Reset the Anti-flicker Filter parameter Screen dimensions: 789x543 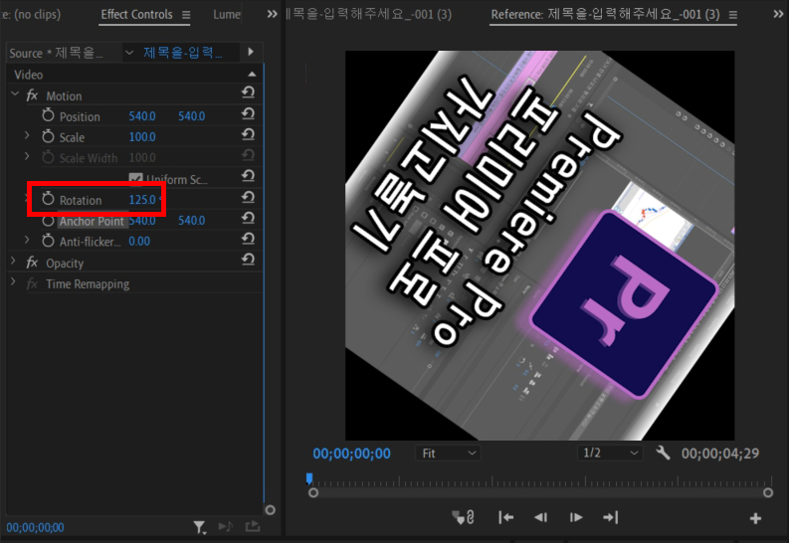pyautogui.click(x=248, y=239)
